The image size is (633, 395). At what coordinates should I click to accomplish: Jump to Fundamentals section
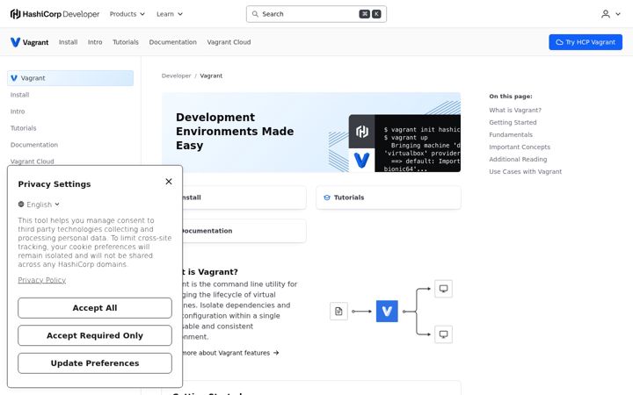[511, 134]
